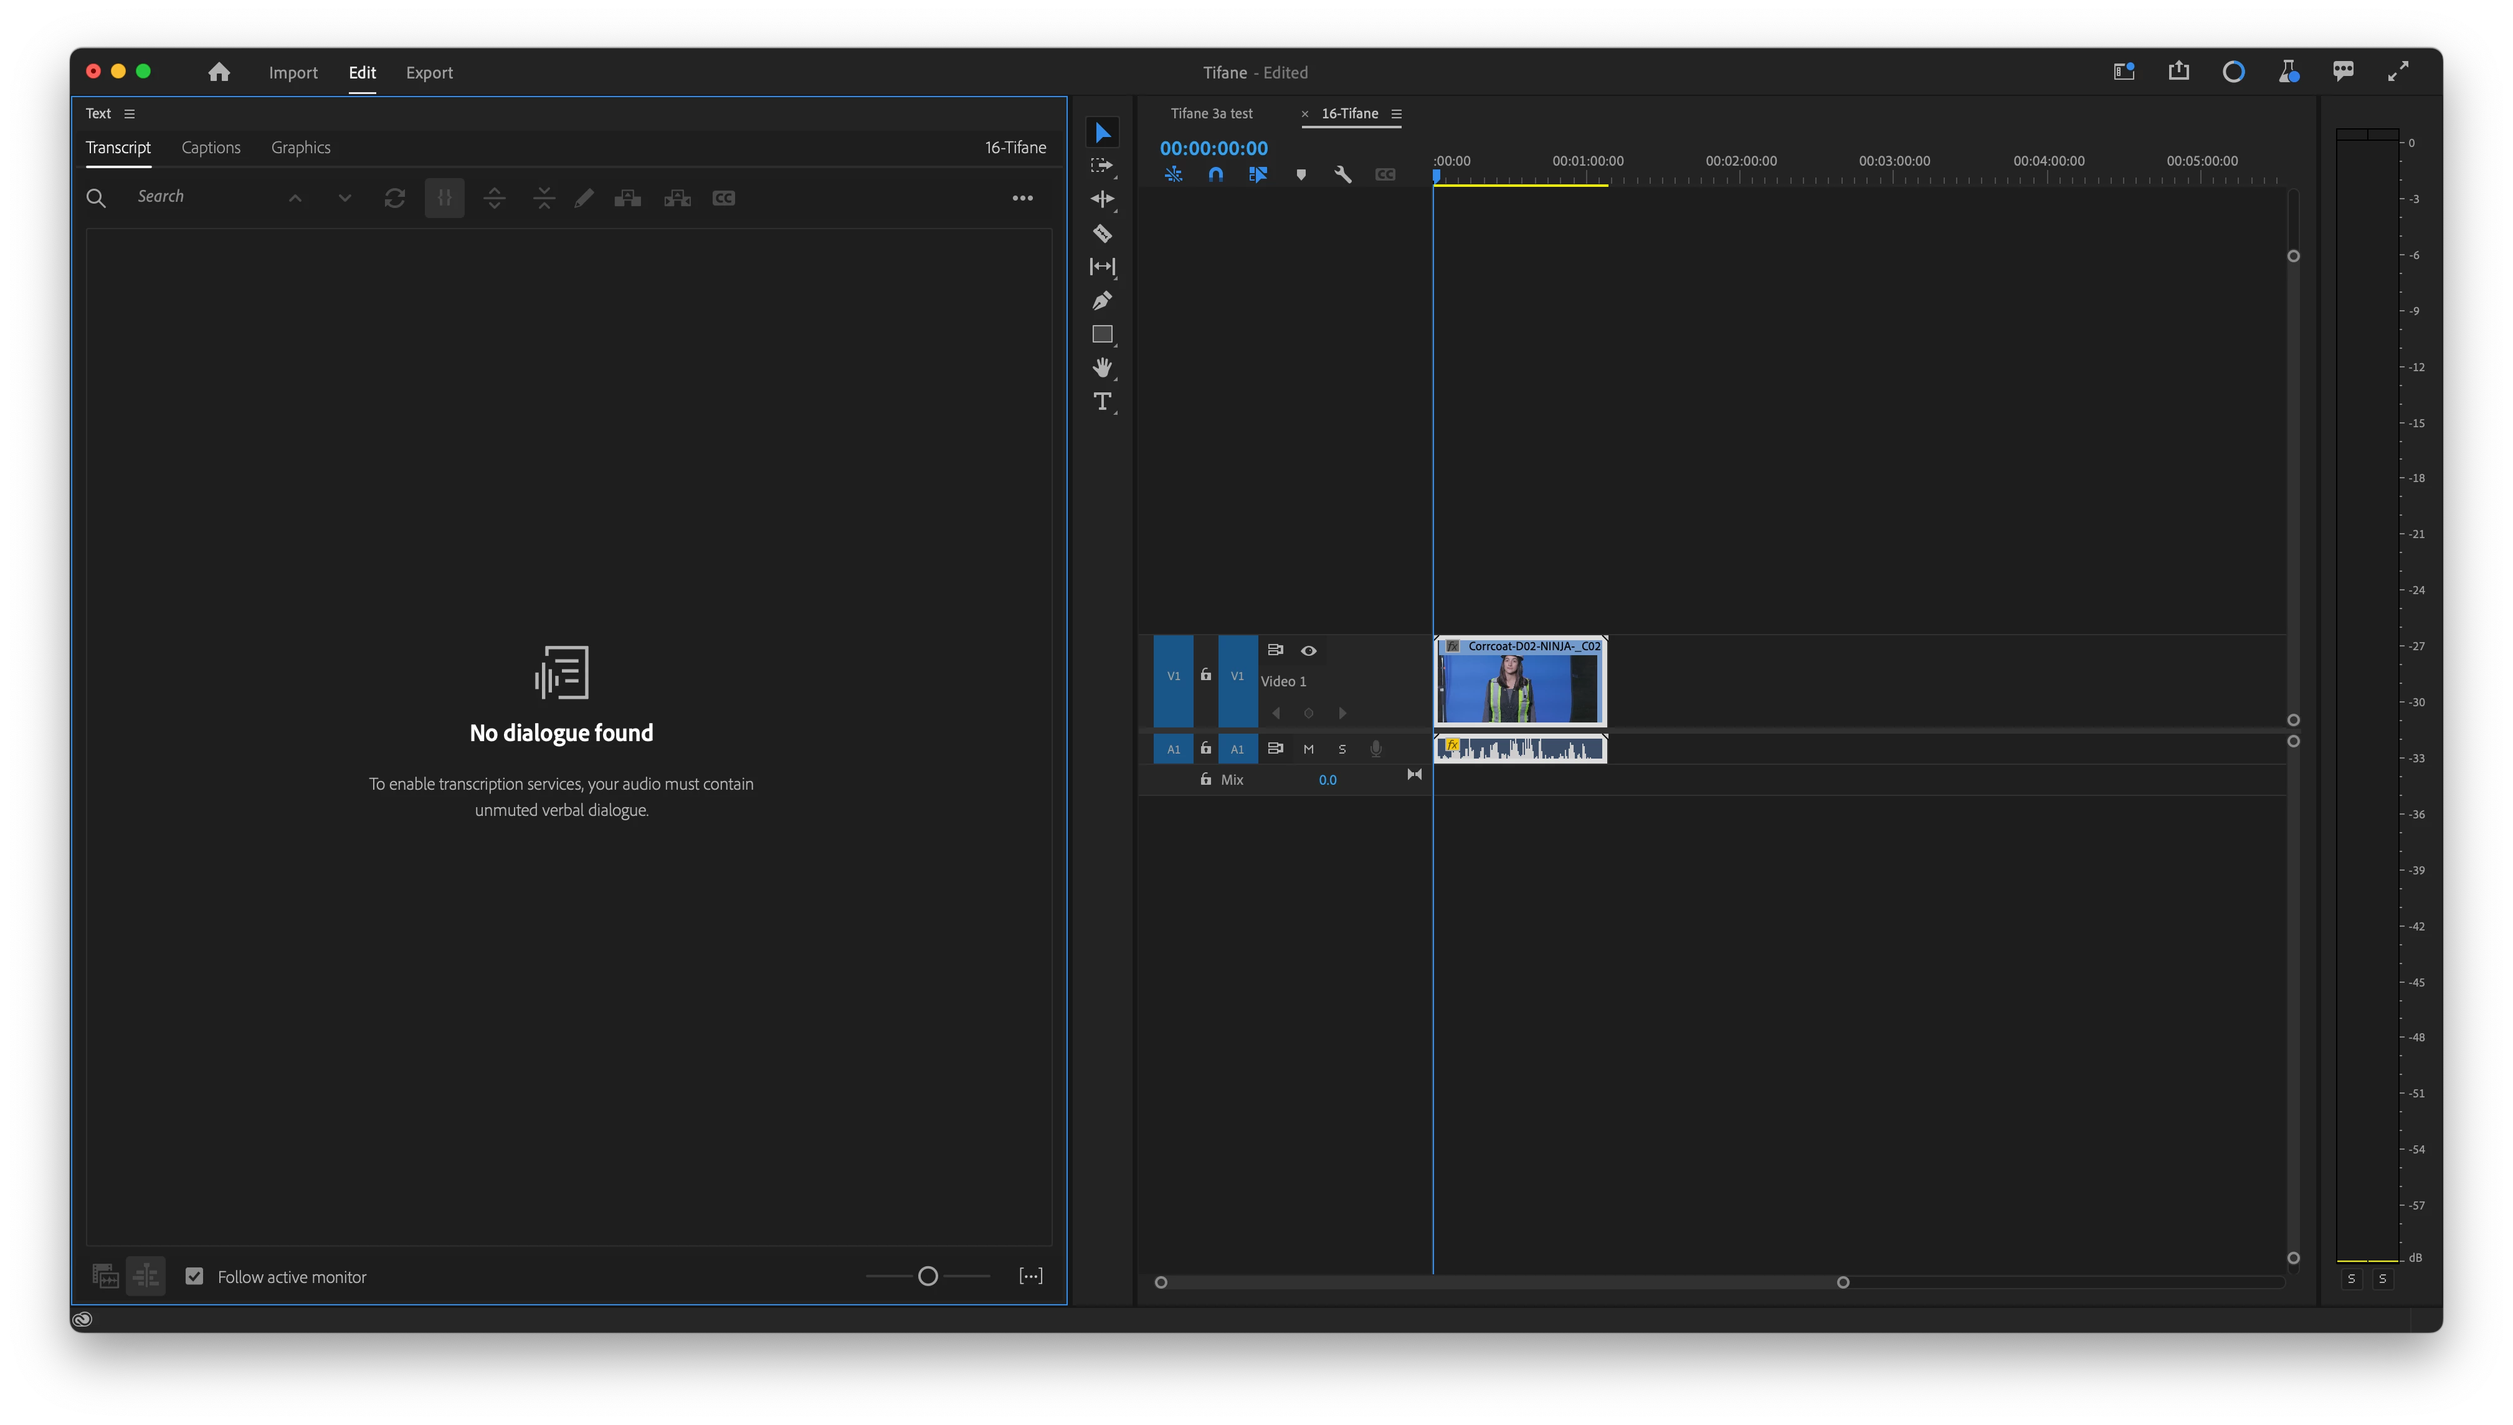Select the Ripple Edit tool
This screenshot has height=1425, width=2513.
pyautogui.click(x=1102, y=199)
